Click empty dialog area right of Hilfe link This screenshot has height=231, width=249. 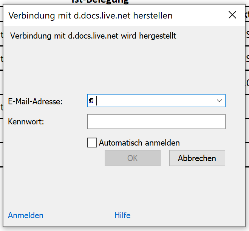click(187, 215)
